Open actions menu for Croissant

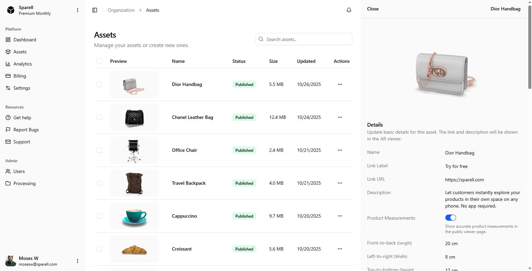point(340,249)
